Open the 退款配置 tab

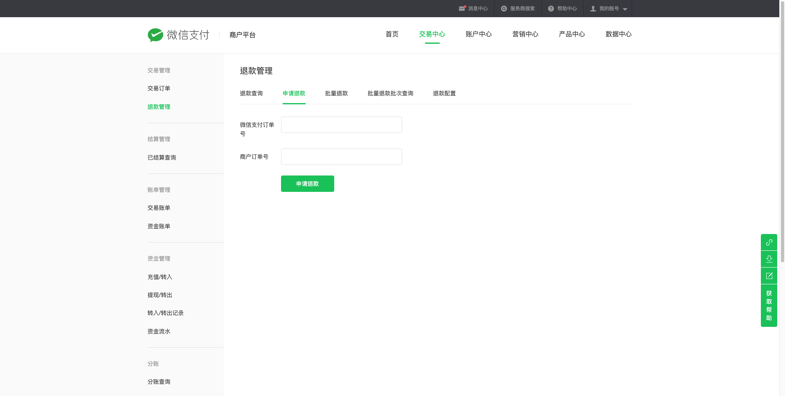pyautogui.click(x=444, y=93)
